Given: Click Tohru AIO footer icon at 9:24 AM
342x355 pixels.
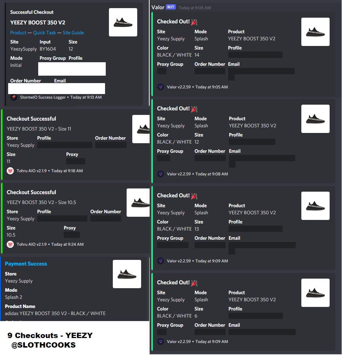Looking at the screenshot, I should pos(10,244).
